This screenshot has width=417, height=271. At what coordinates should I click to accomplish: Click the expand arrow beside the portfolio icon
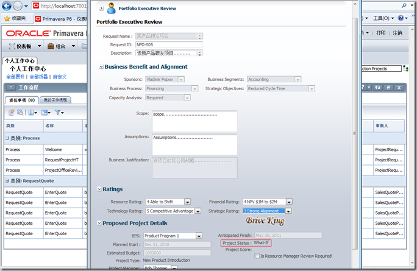point(101,9)
